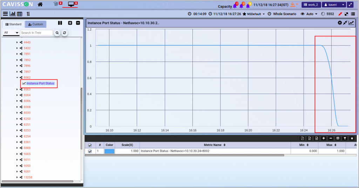
Task: Click the table horizontal scrollbar
Action: point(184,155)
